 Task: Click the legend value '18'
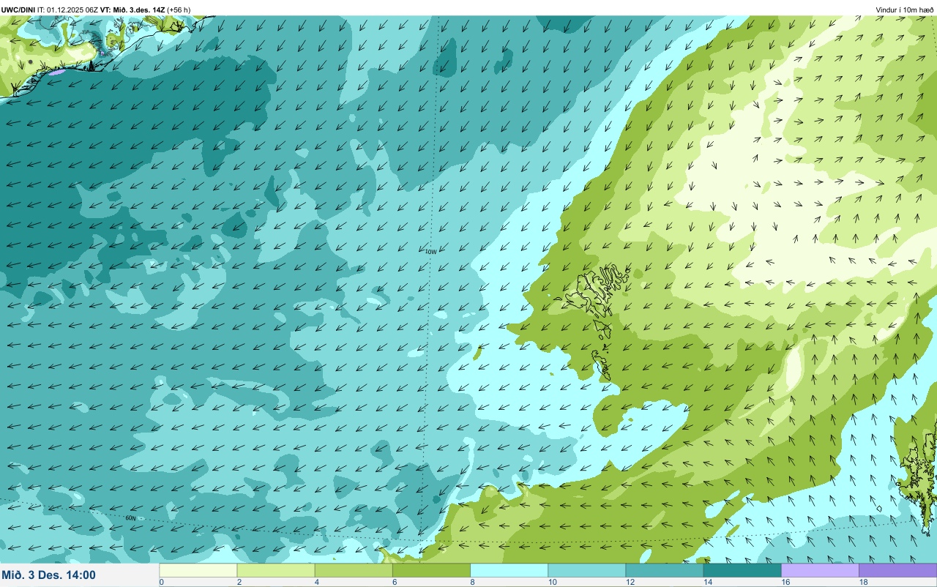tap(863, 583)
